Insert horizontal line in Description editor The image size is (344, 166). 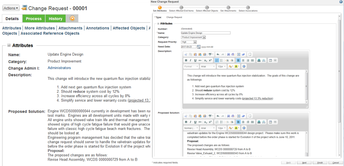[275, 60]
